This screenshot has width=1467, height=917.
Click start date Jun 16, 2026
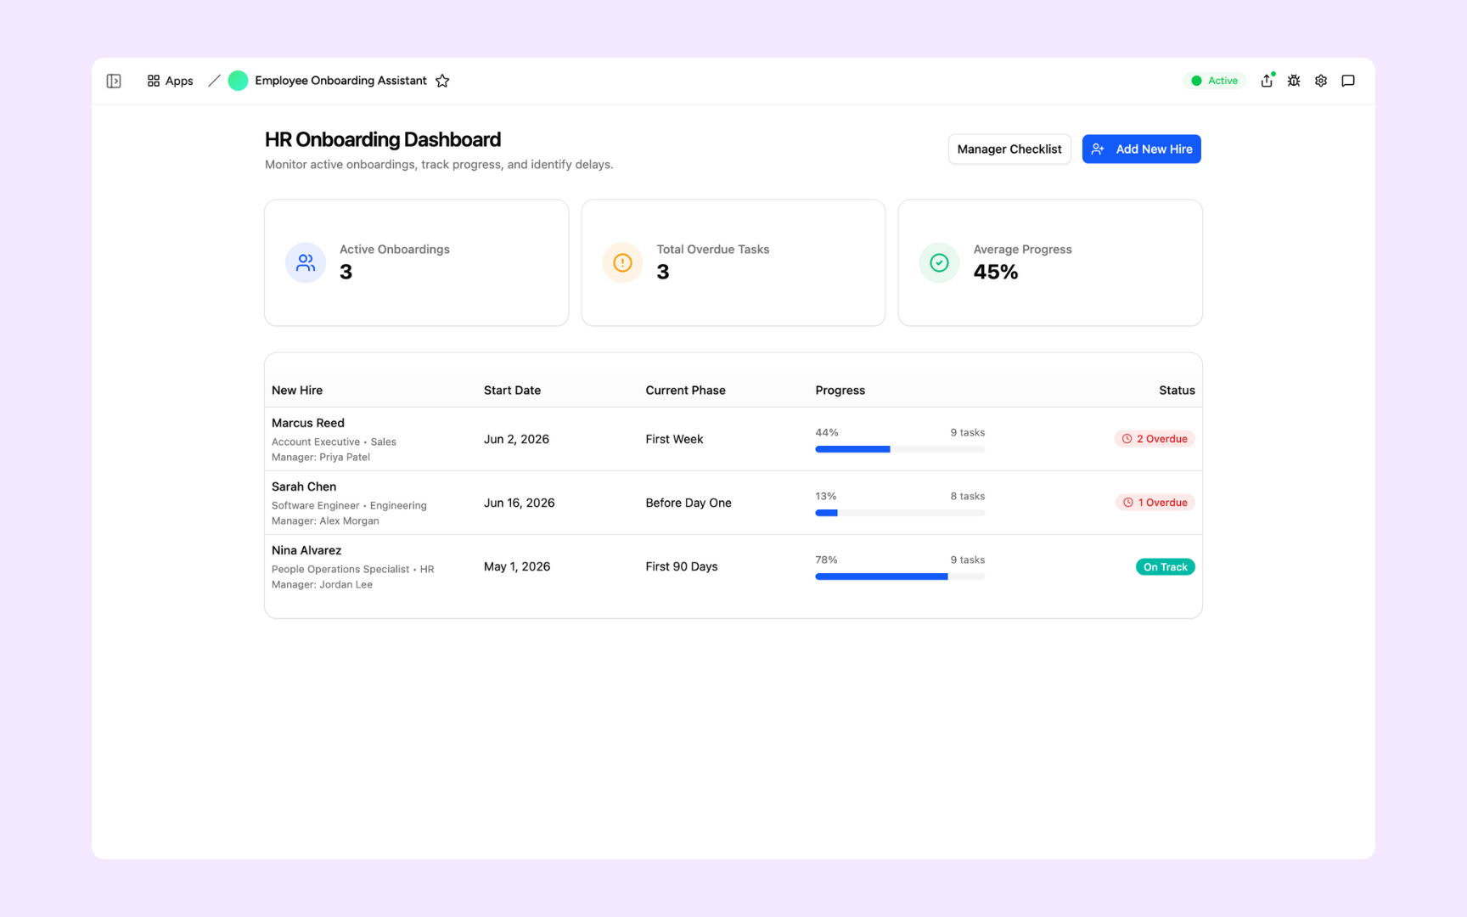click(x=520, y=503)
